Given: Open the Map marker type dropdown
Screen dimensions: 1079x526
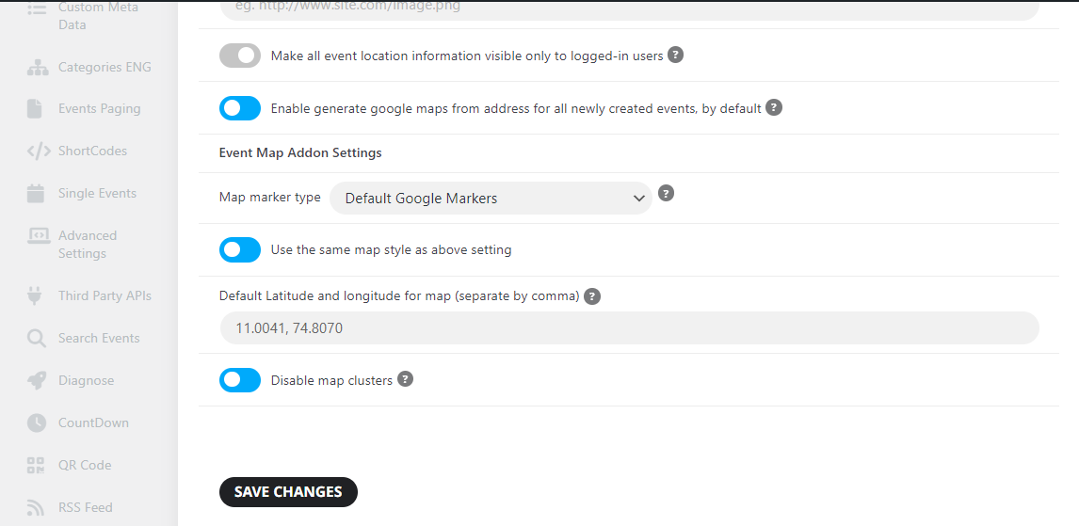Looking at the screenshot, I should pyautogui.click(x=491, y=198).
